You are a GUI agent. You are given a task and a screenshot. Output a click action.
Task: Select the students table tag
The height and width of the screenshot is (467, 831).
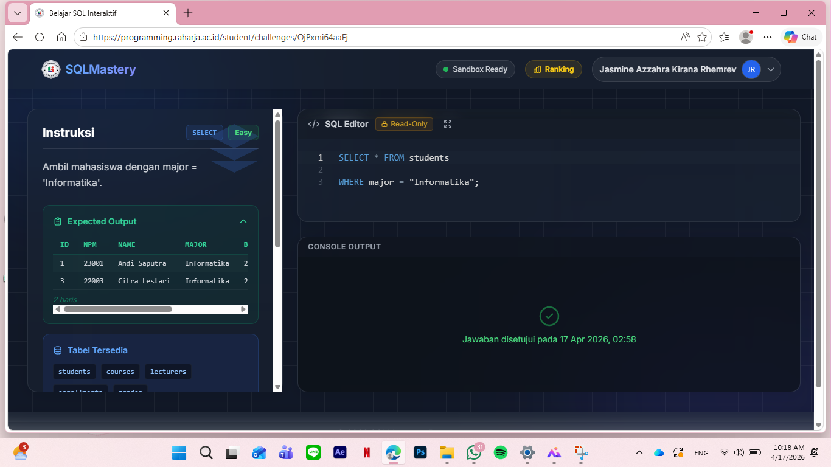(74, 372)
